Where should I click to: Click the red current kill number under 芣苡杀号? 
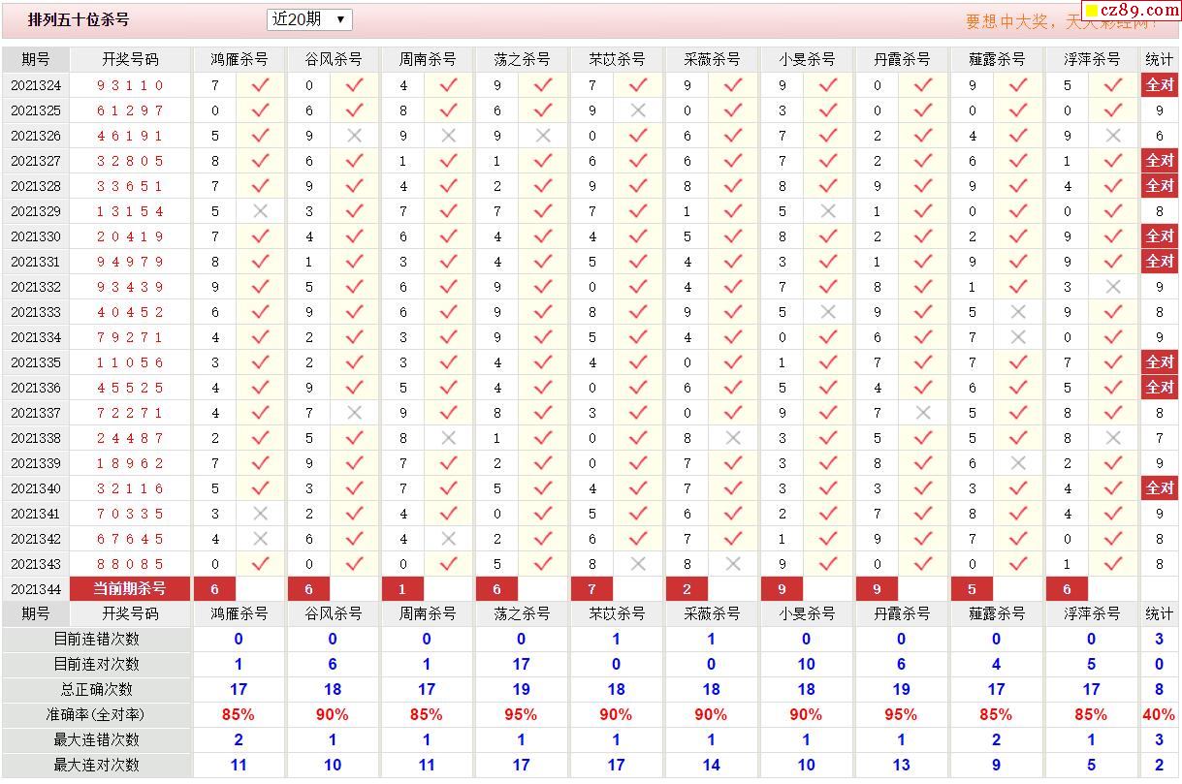pos(591,589)
